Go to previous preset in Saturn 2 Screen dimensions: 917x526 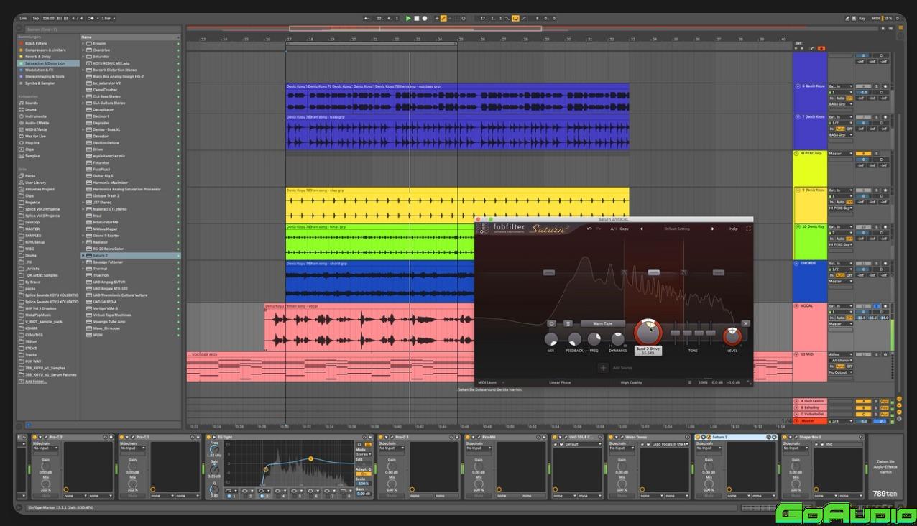[x=642, y=229]
